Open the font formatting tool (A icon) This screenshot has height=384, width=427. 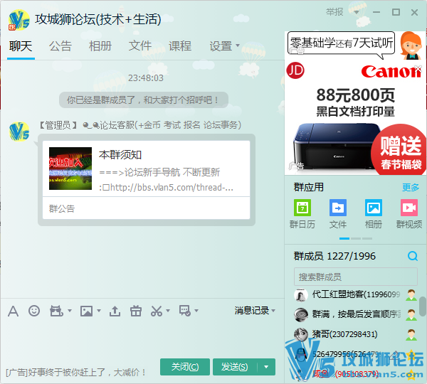(13, 311)
